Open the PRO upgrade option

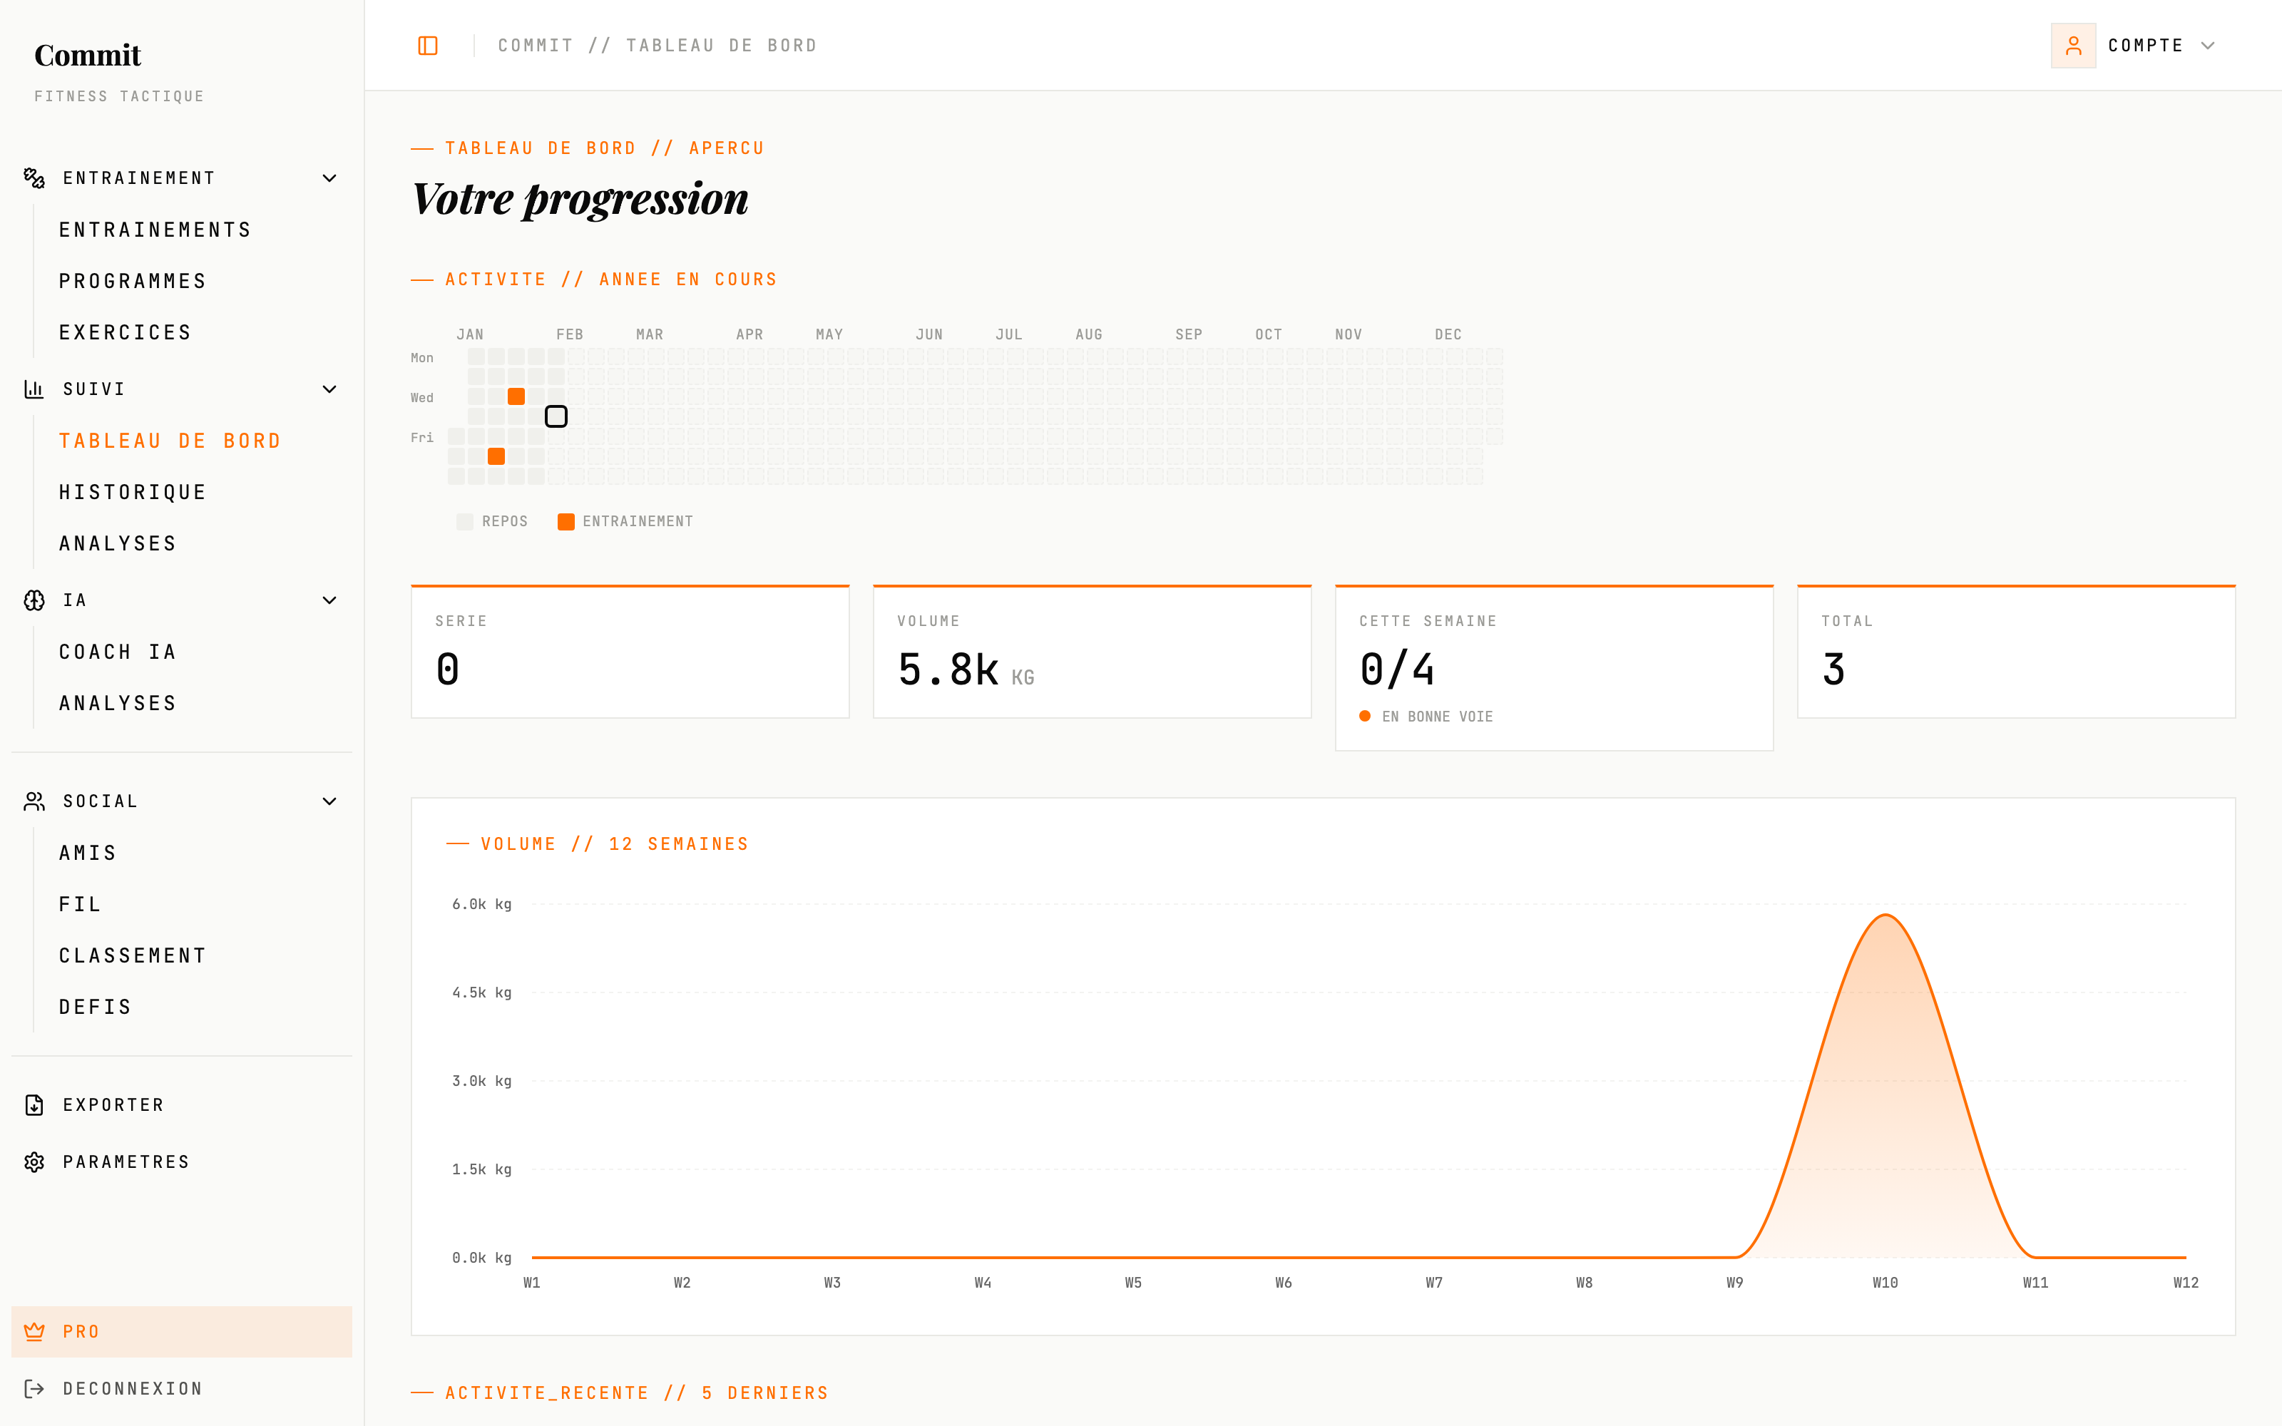81,1330
